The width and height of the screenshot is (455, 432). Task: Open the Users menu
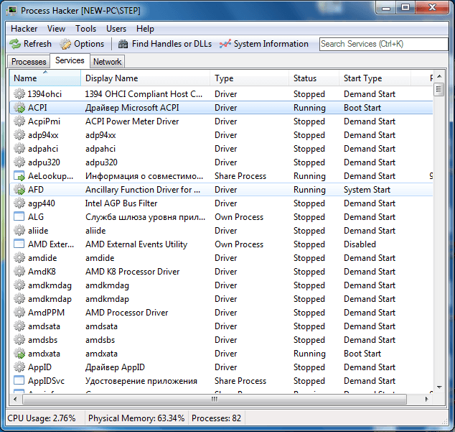(x=116, y=29)
